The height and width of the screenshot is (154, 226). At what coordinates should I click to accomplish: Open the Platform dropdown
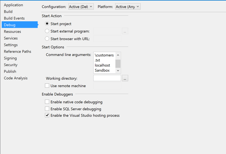point(128,7)
